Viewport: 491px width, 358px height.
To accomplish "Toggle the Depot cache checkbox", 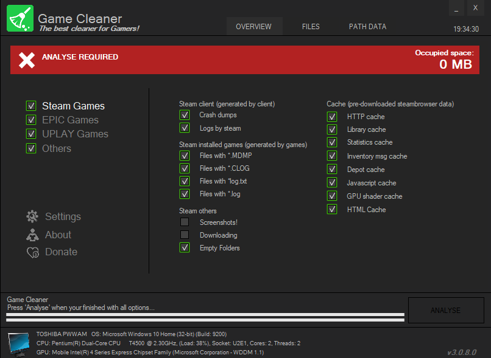I will (x=332, y=170).
